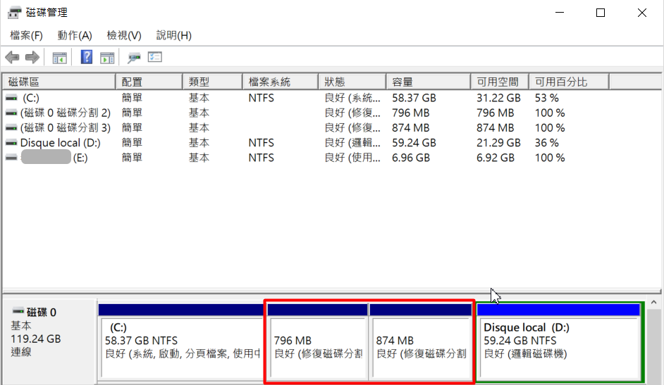Maximize the 磁碟管理 window
The width and height of the screenshot is (664, 385).
click(600, 13)
